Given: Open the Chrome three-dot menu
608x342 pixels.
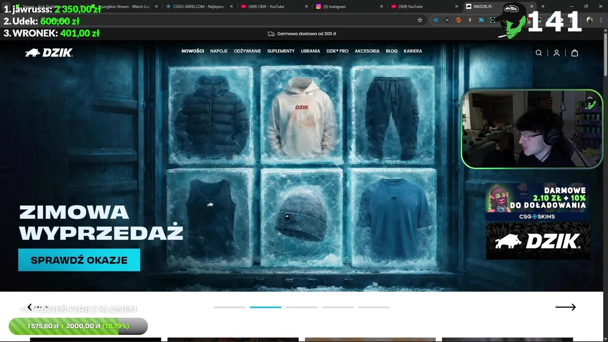Looking at the screenshot, I should tap(601, 20).
